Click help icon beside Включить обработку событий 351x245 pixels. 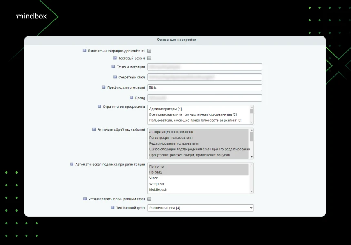coord(94,129)
